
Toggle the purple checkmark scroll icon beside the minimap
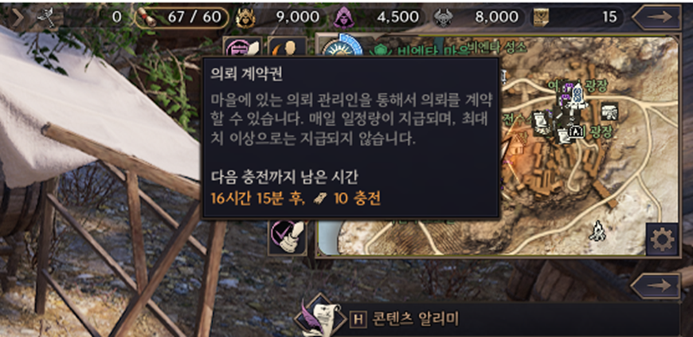pyautogui.click(x=288, y=237)
